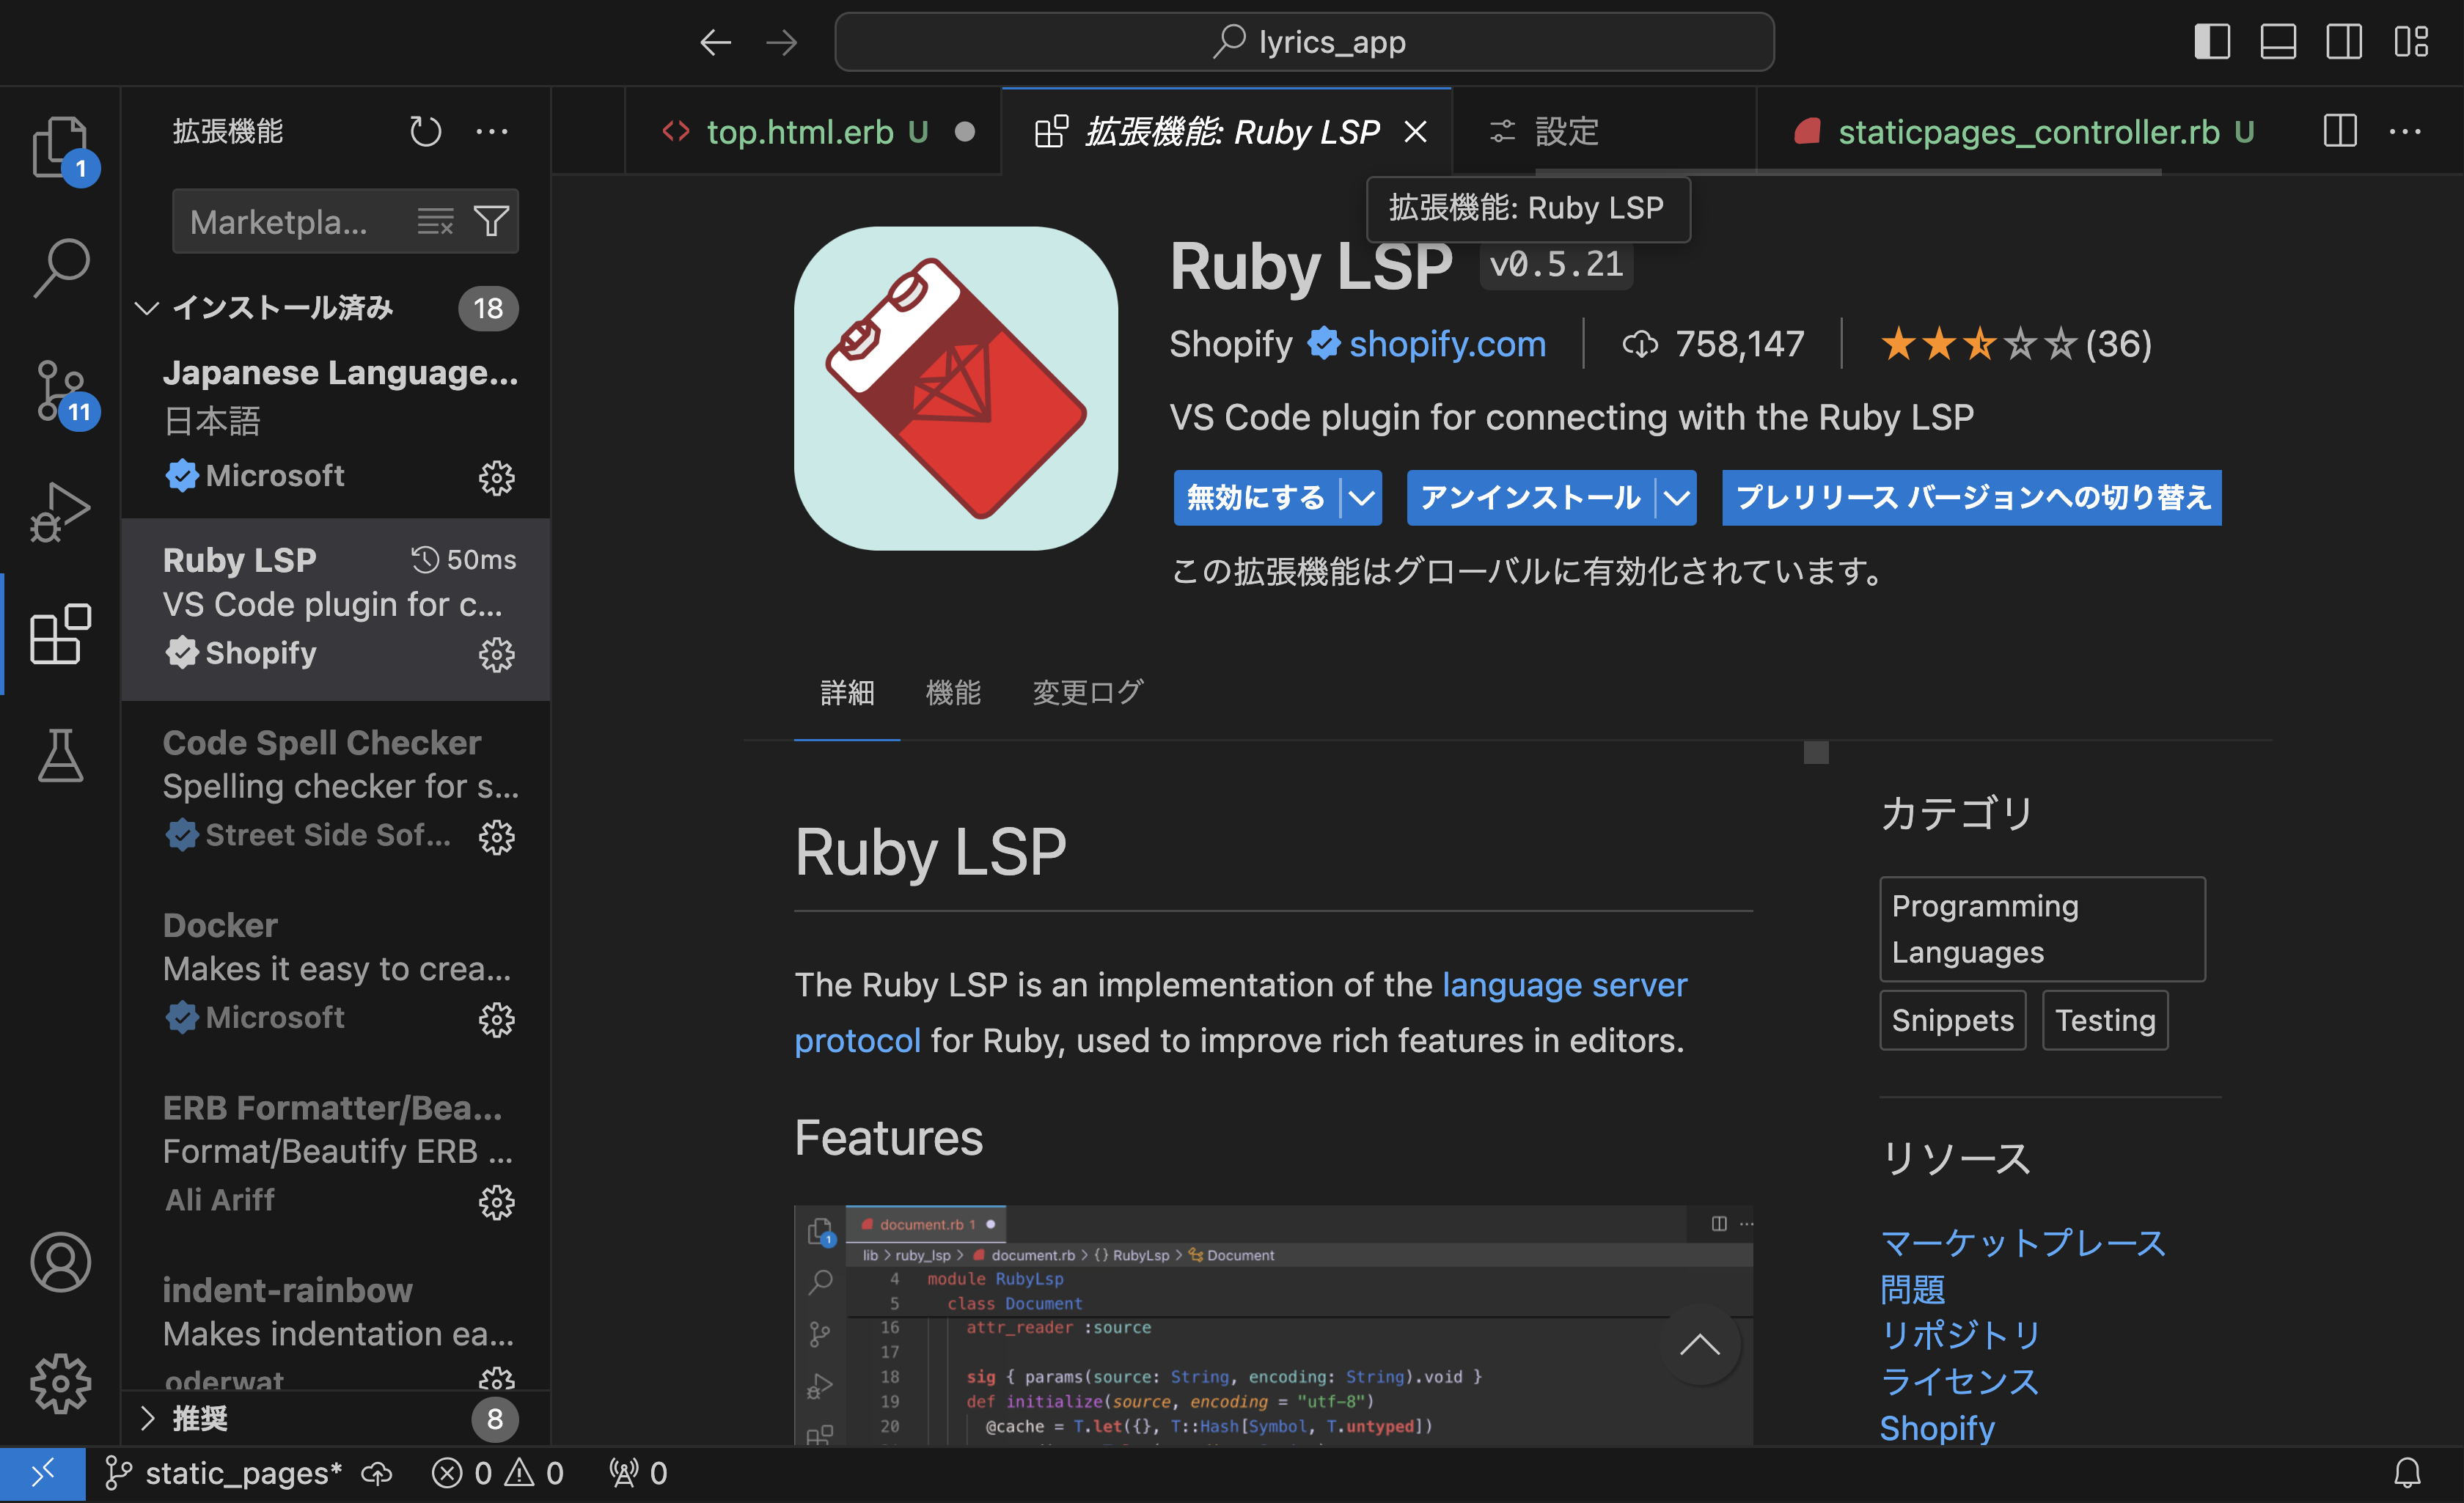Open the Accounts icon in the activity bar
This screenshot has height=1503, width=2464.
[61, 1263]
